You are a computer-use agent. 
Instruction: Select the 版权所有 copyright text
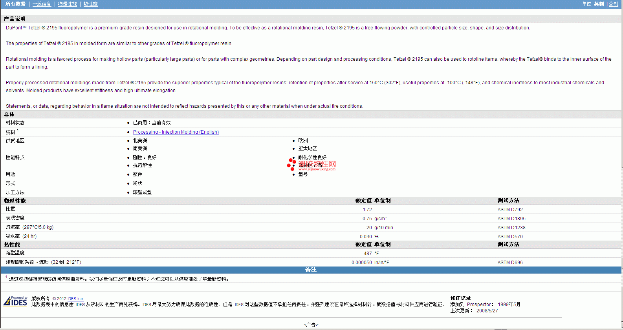tap(41, 299)
